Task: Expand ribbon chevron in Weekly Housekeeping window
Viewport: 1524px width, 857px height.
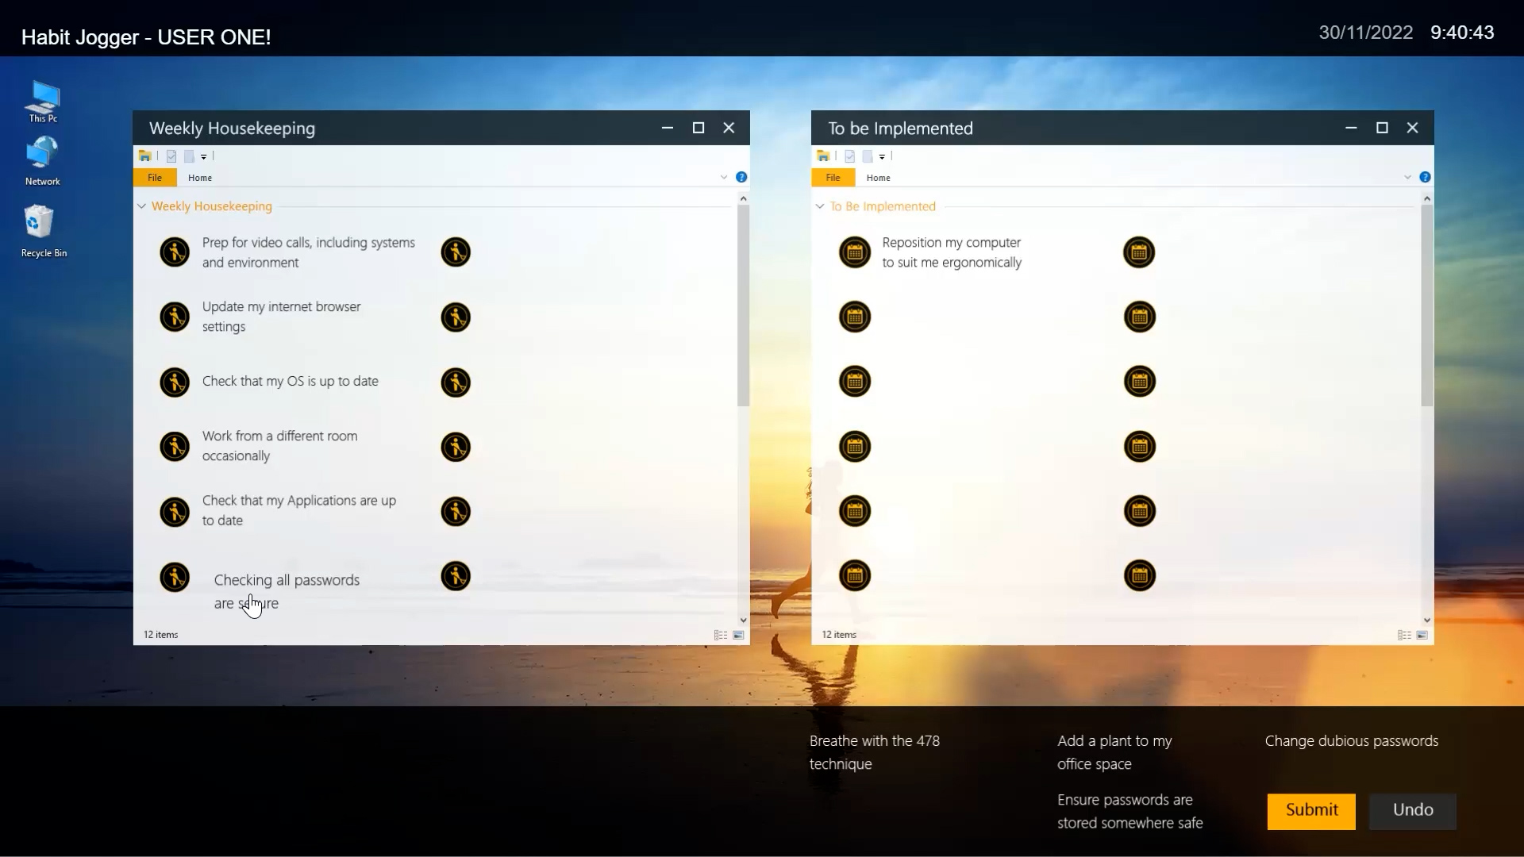Action: pyautogui.click(x=724, y=177)
